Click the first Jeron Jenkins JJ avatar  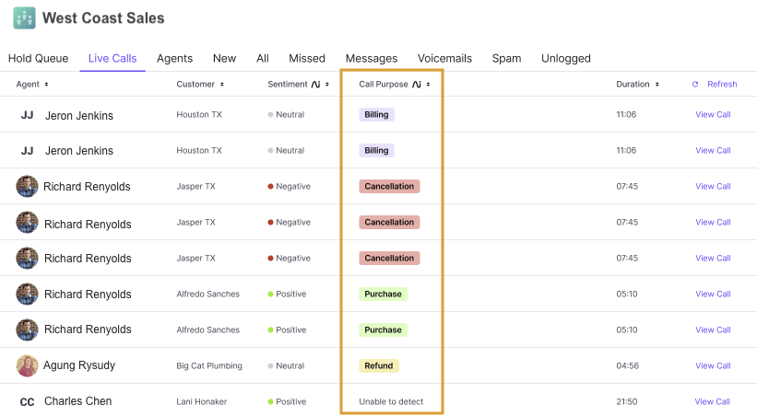27,115
